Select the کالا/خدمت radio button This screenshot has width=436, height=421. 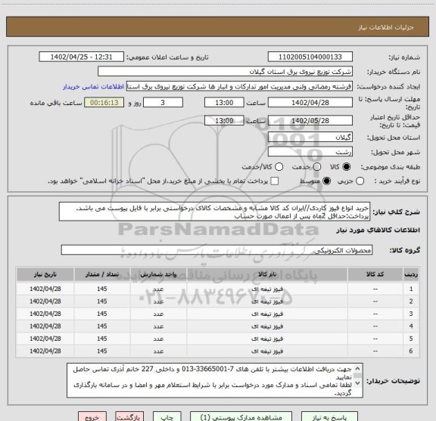[279, 166]
